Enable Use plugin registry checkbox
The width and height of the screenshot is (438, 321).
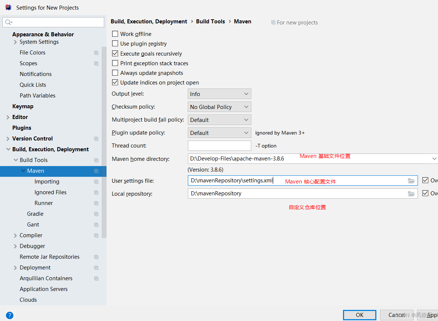point(115,43)
